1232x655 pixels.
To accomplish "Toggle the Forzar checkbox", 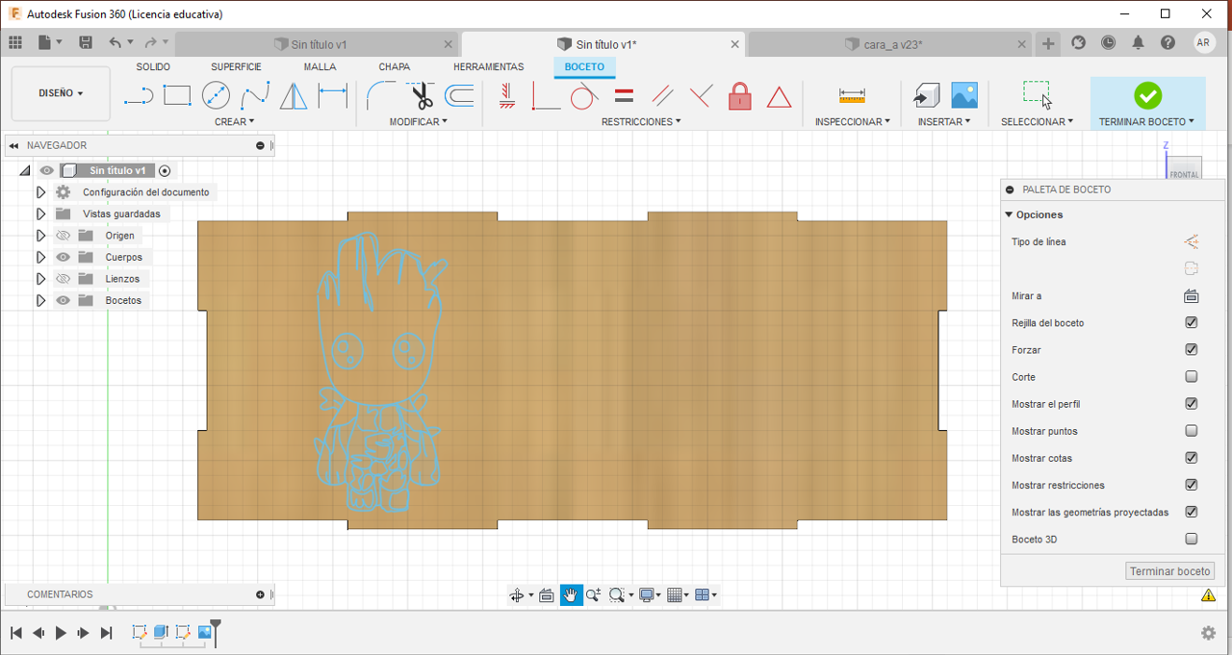I will tap(1192, 350).
